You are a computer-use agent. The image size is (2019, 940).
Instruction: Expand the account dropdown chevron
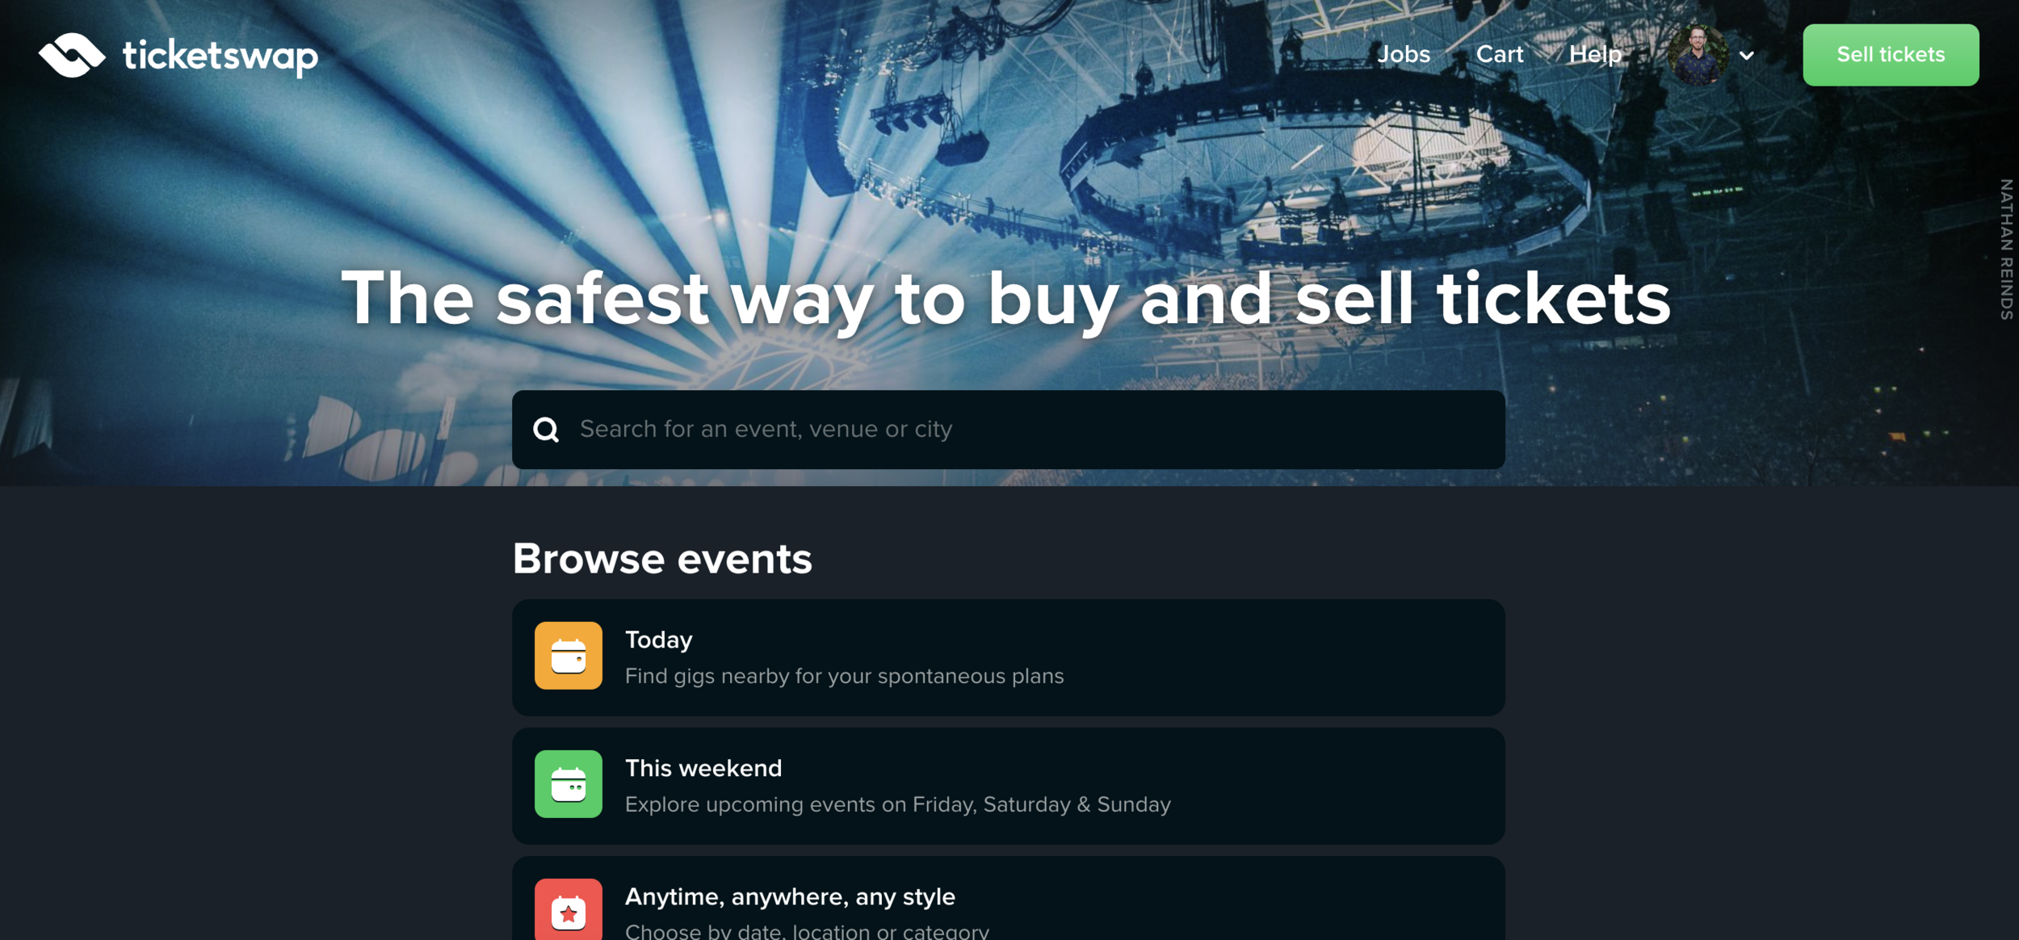[1746, 56]
